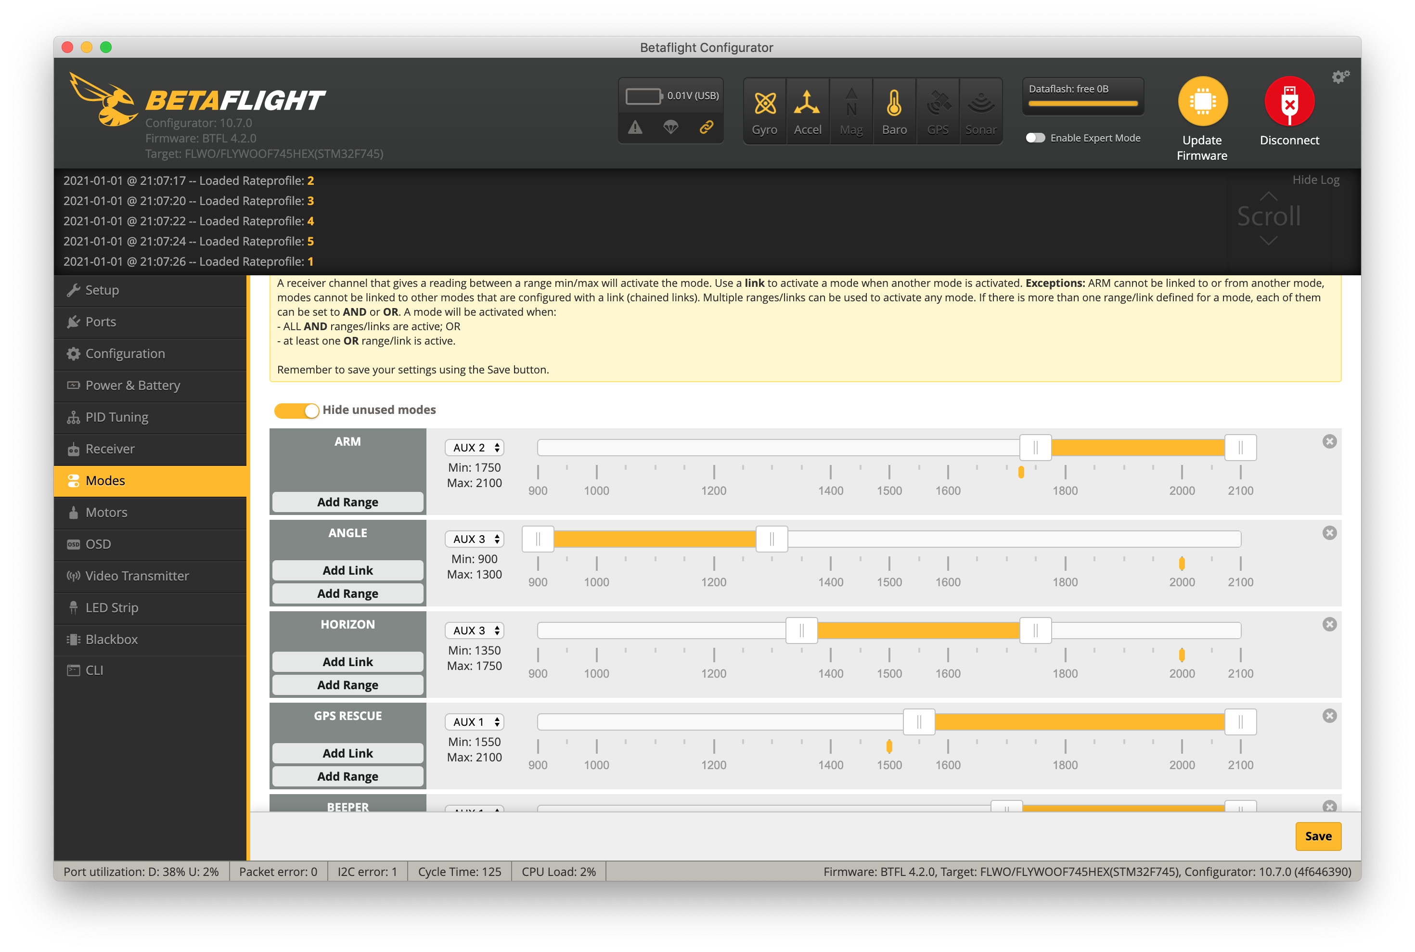Remove the ANGLE mode range with X icon

[x=1329, y=533]
